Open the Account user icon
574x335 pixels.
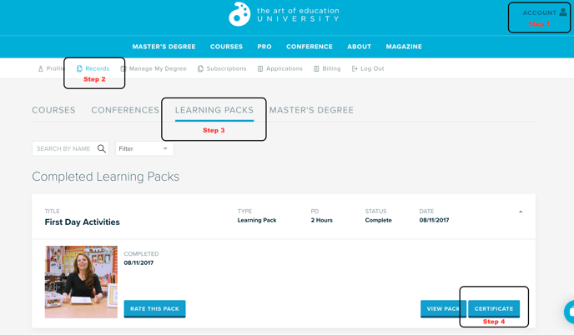(x=563, y=12)
